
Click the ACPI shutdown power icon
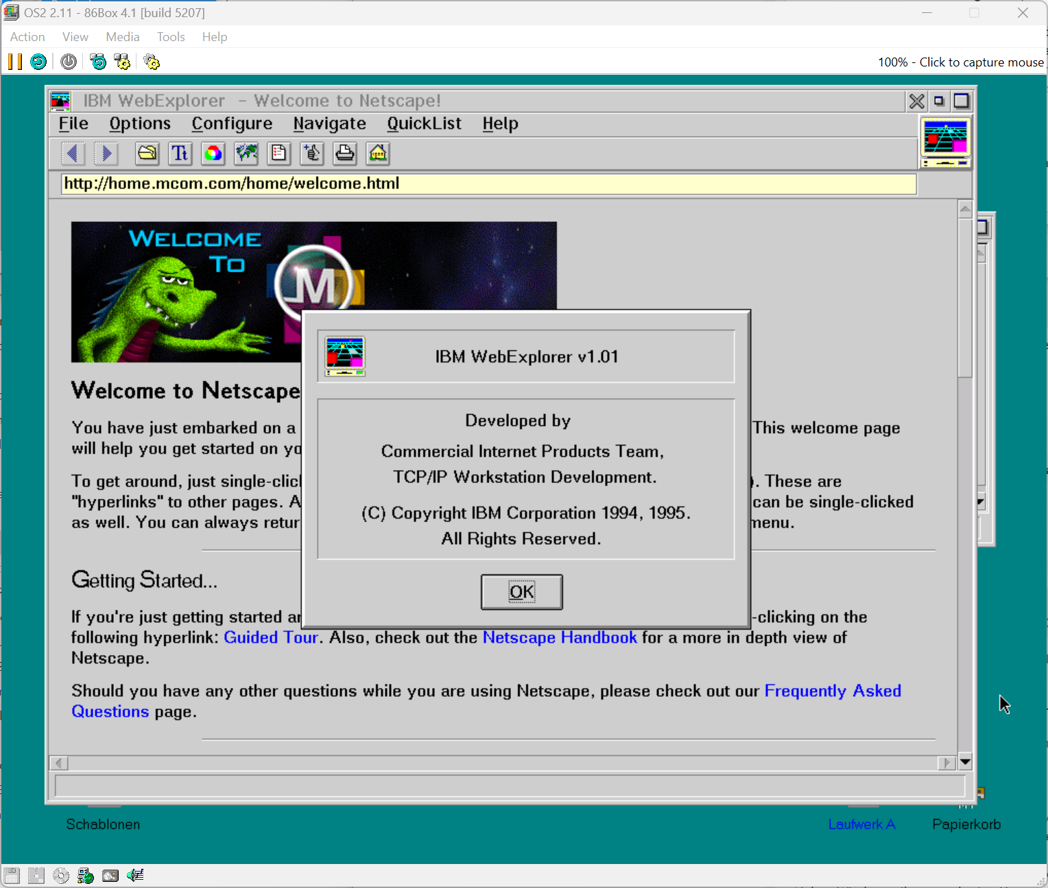[69, 62]
